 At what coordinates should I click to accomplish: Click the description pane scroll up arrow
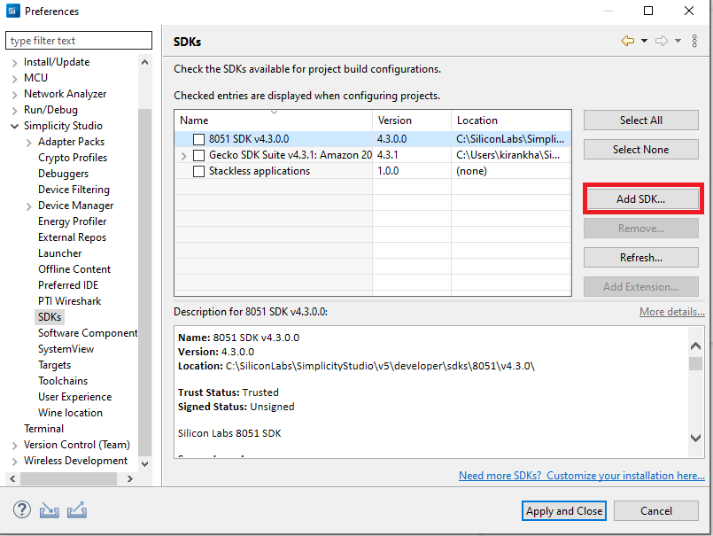[x=695, y=346]
